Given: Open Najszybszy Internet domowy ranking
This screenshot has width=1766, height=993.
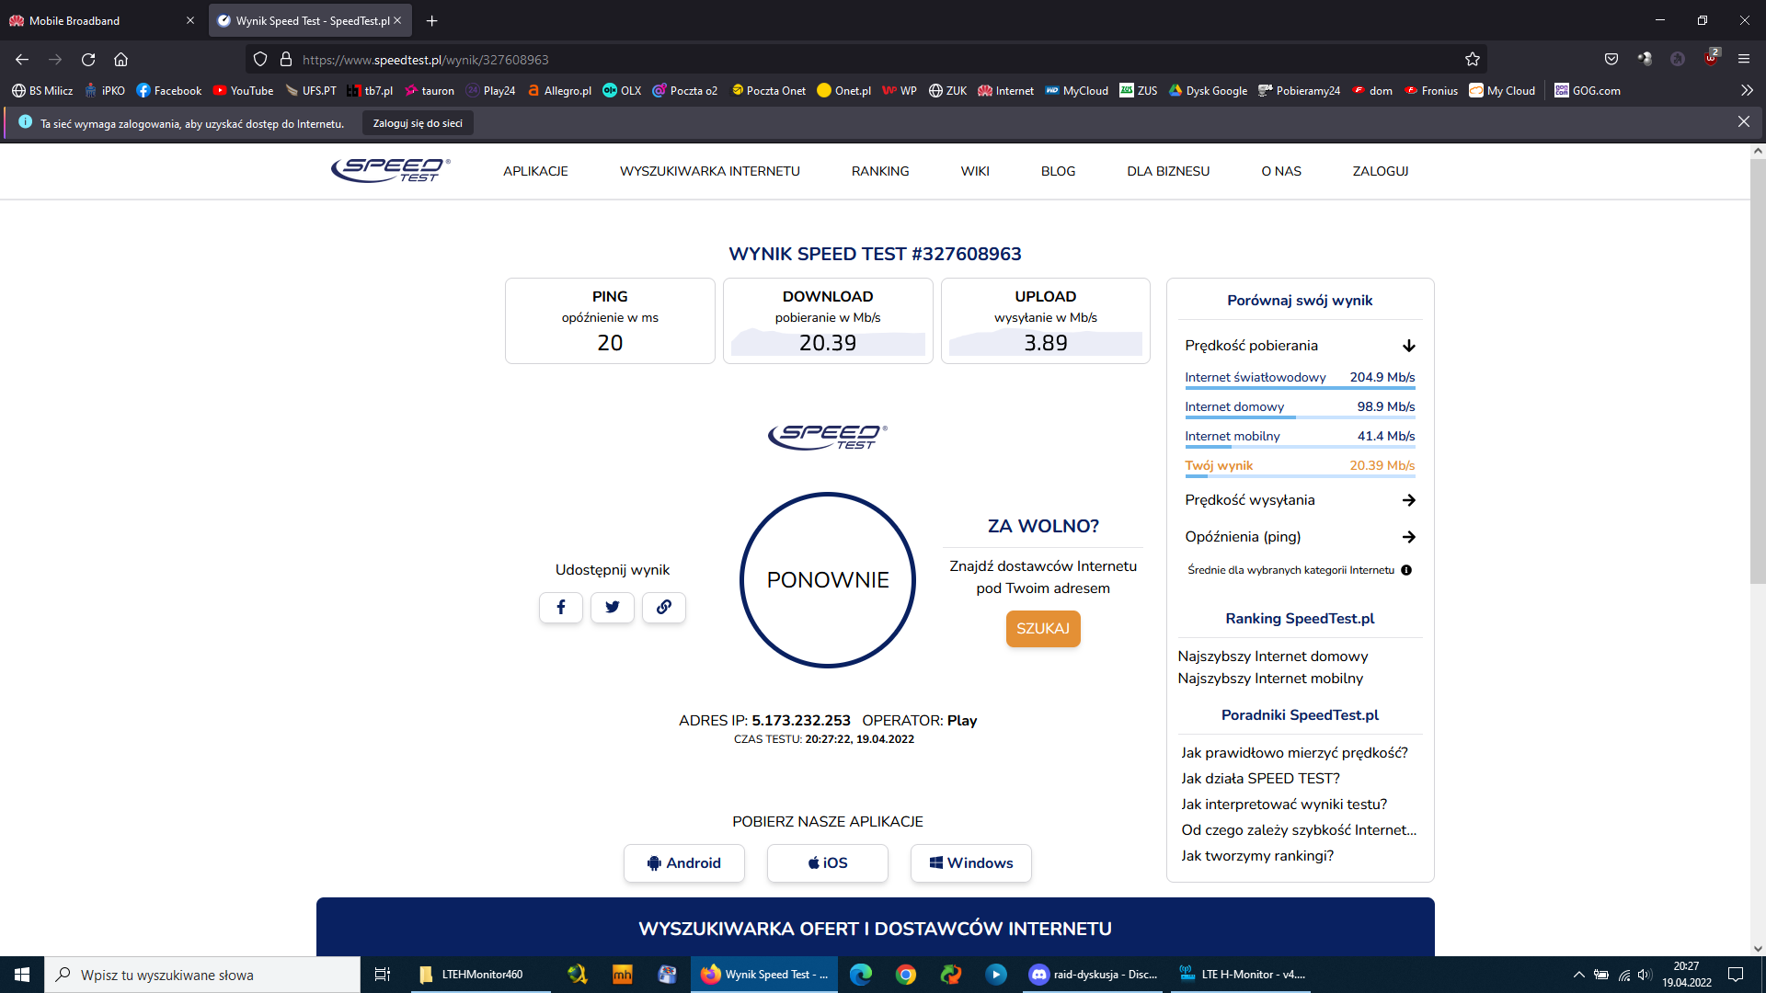Looking at the screenshot, I should [1273, 656].
